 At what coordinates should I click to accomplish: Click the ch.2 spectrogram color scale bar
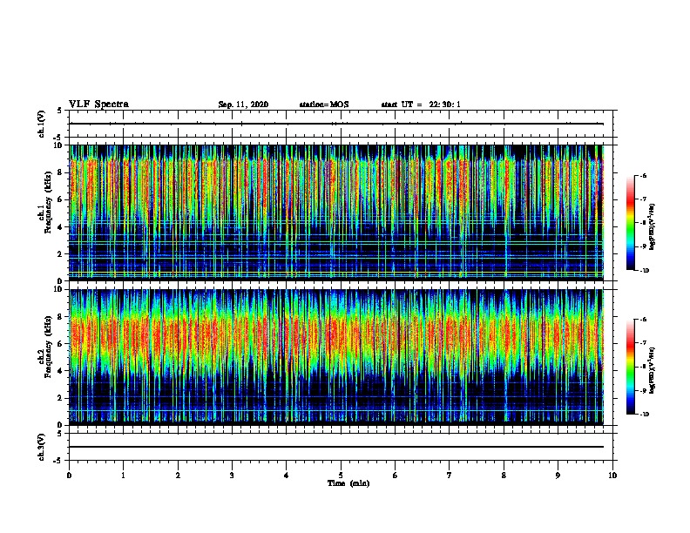pos(631,367)
